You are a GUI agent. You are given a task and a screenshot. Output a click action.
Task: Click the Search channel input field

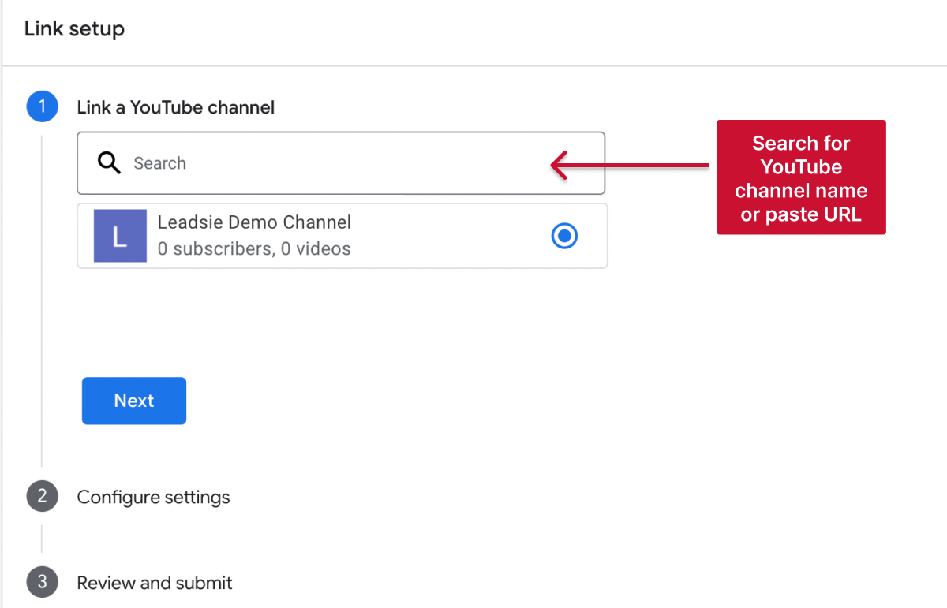click(x=341, y=163)
